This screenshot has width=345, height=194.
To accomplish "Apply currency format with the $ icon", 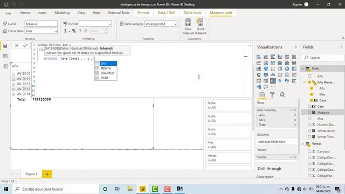I will (x=65, y=31).
